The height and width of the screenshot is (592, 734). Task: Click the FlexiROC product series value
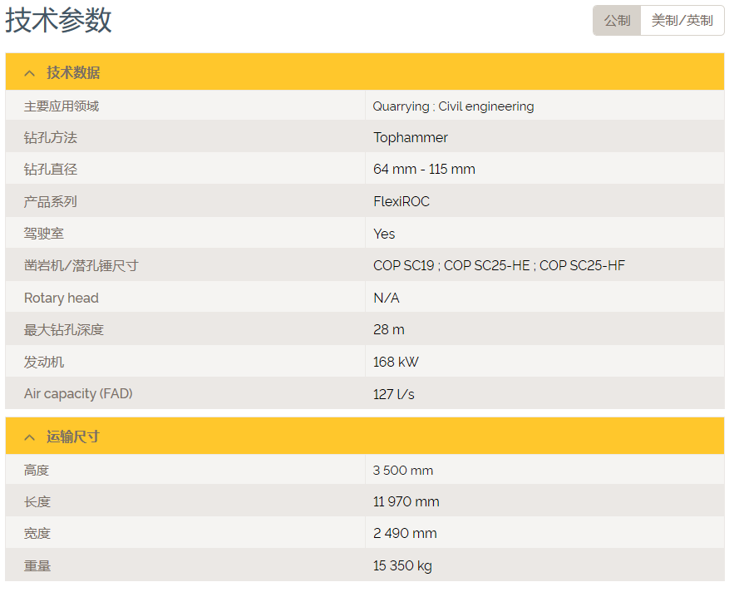pyautogui.click(x=401, y=202)
